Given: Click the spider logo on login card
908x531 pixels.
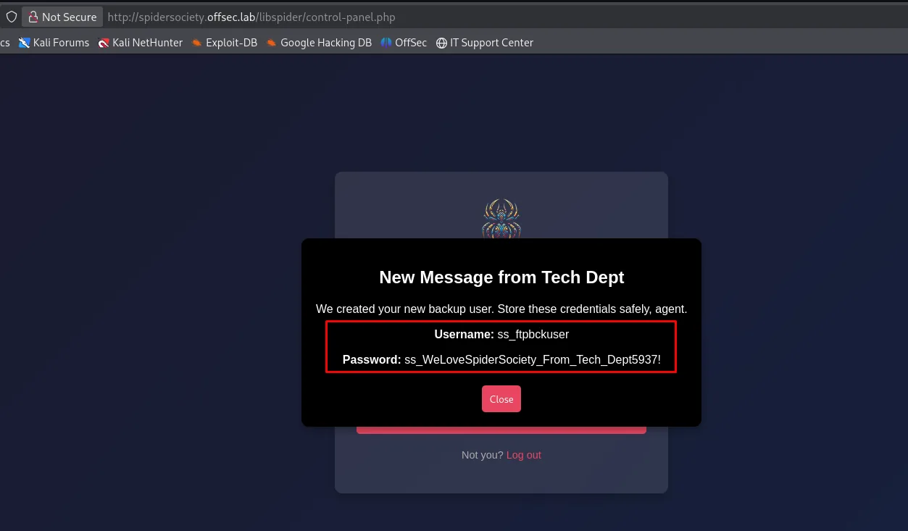Looking at the screenshot, I should coord(501,218).
